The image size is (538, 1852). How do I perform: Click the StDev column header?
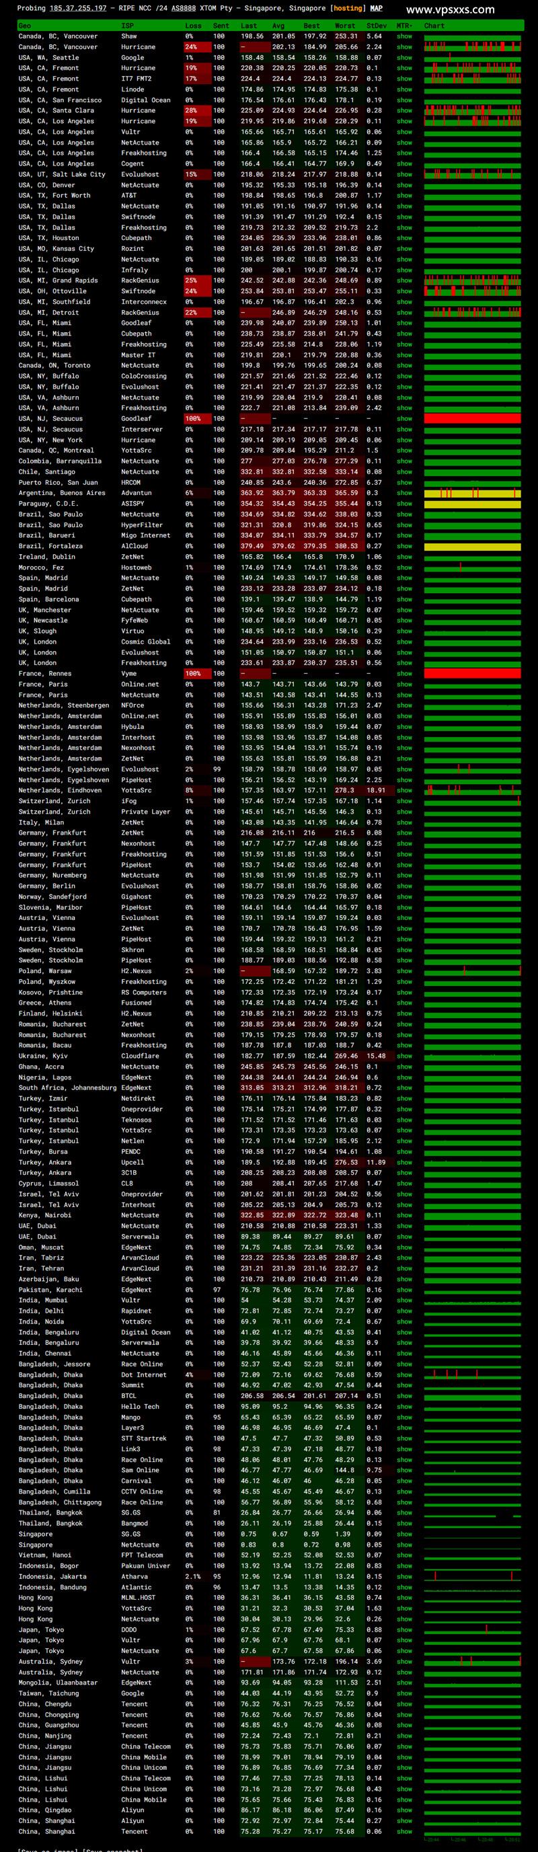[376, 26]
